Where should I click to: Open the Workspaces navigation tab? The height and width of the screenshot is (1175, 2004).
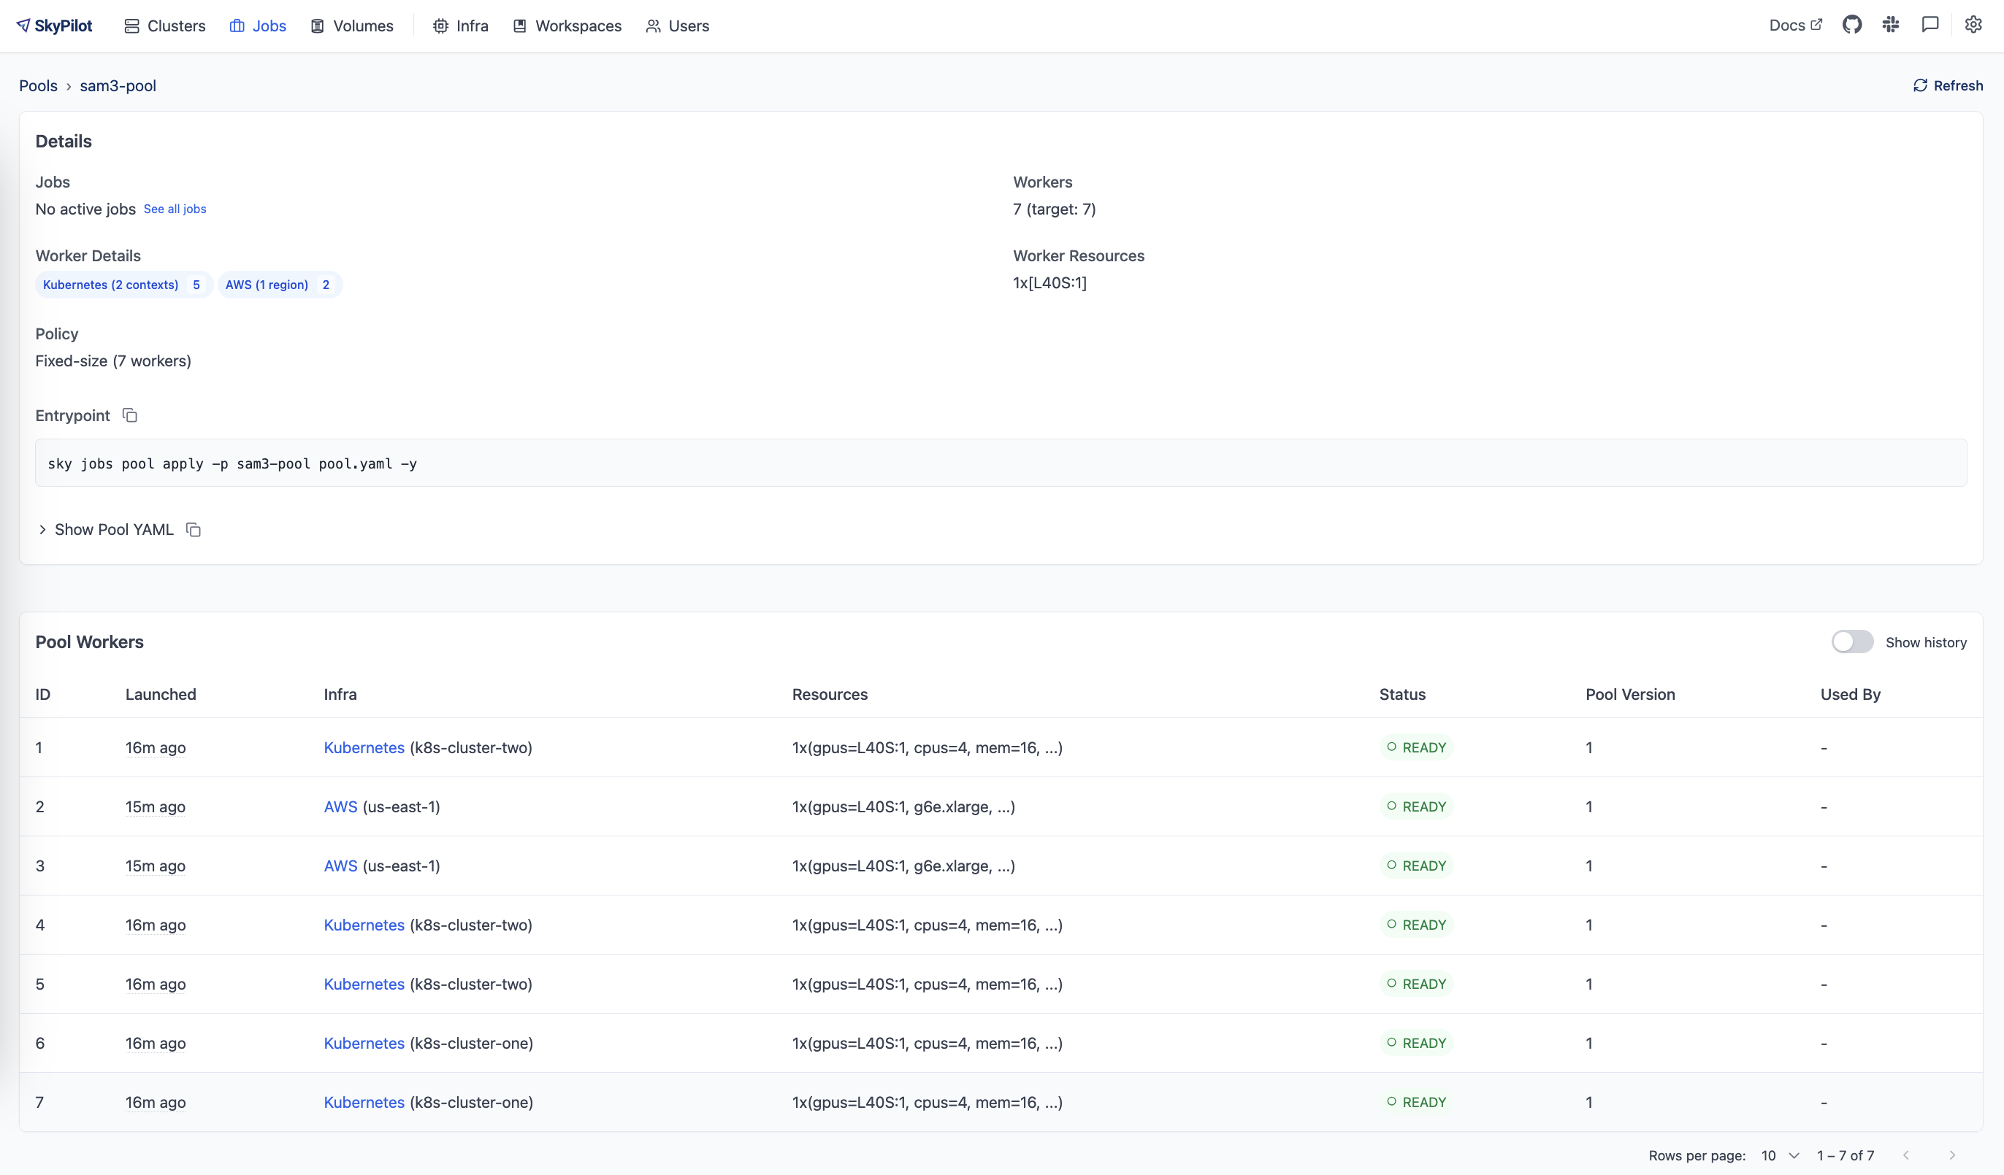(x=566, y=26)
